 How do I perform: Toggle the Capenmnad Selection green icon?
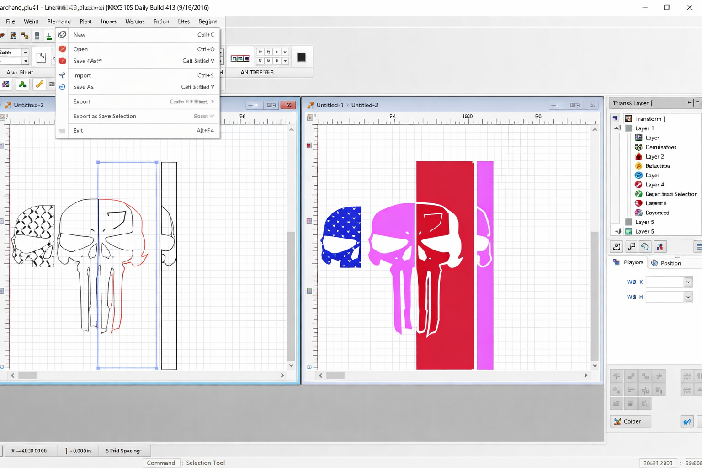coord(638,194)
